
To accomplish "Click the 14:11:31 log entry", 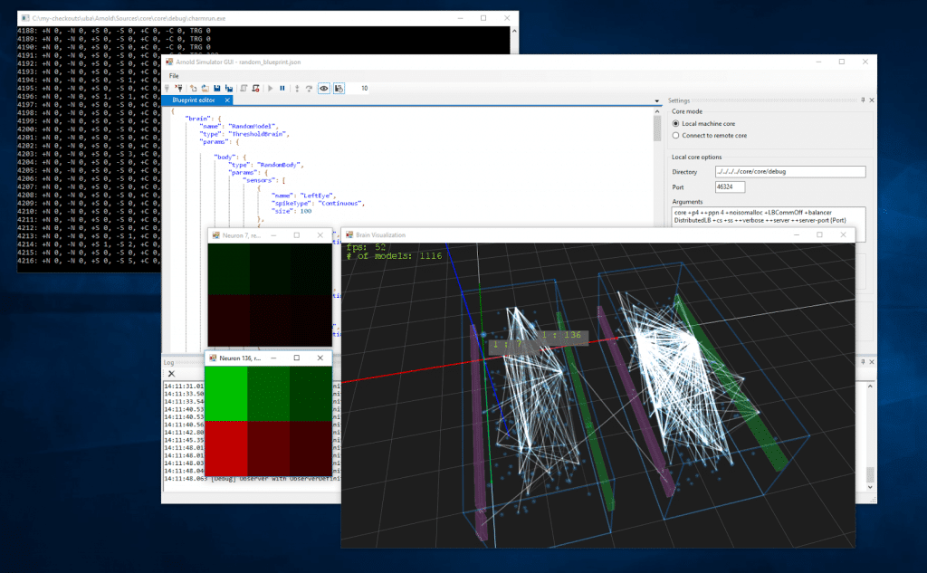I will pos(184,387).
